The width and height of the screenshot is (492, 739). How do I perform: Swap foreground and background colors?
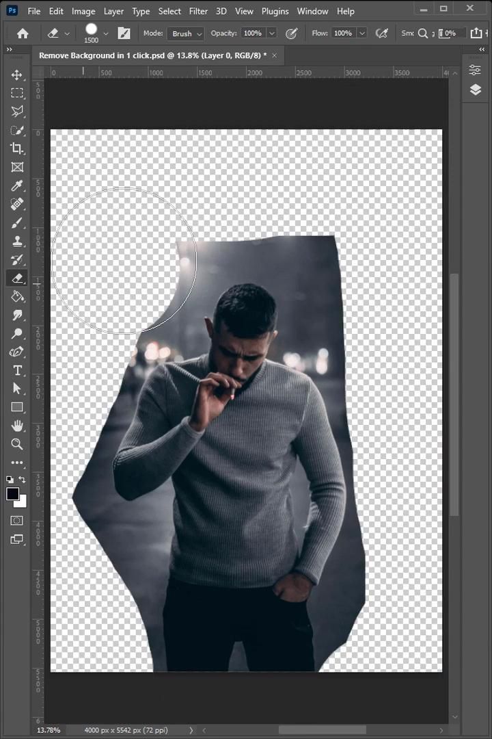(22, 479)
